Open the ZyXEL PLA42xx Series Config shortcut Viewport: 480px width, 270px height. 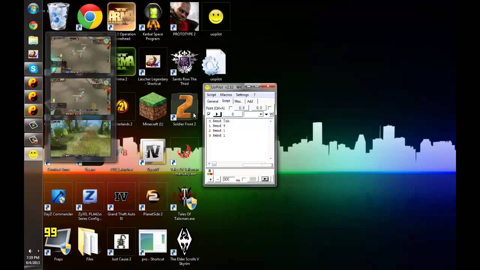point(90,202)
